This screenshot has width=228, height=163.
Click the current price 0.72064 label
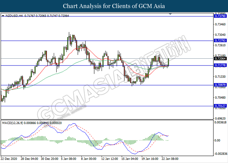click(220, 58)
